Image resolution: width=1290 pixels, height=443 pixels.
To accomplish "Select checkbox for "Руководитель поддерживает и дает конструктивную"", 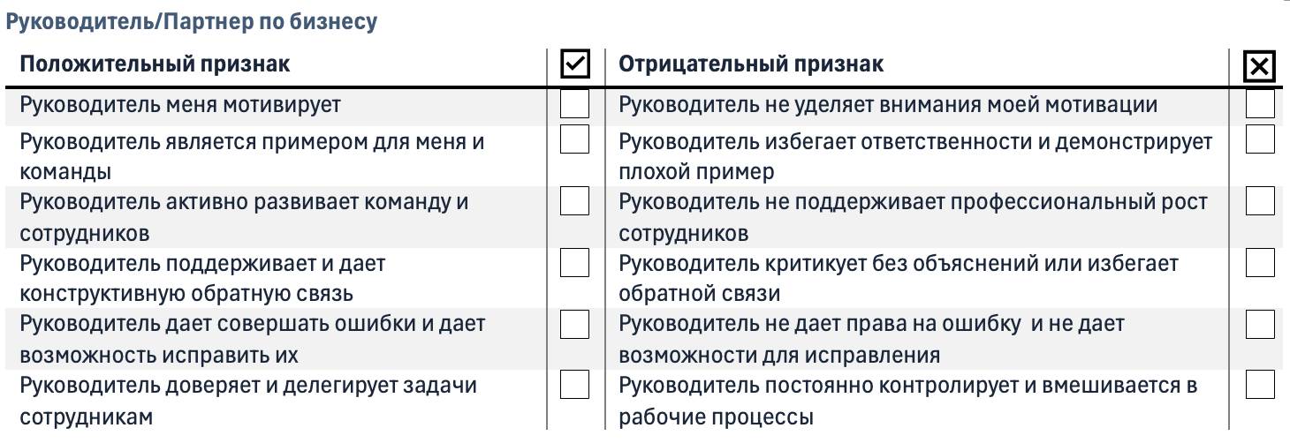I will (574, 263).
